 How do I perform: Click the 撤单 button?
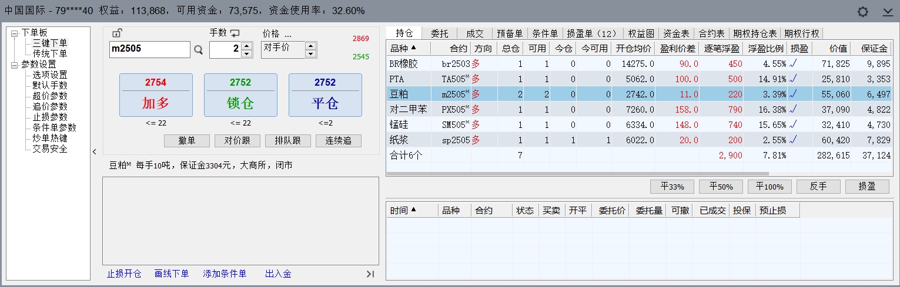tap(187, 141)
